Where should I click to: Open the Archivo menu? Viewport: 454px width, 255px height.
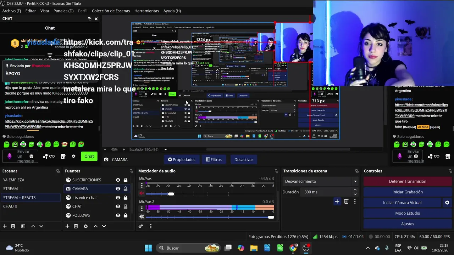coord(12,11)
